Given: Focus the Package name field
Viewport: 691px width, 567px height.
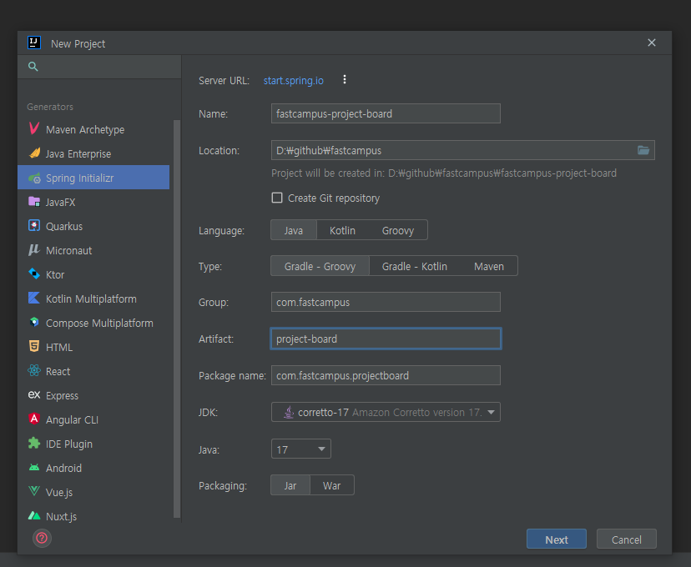Looking at the screenshot, I should (x=386, y=375).
